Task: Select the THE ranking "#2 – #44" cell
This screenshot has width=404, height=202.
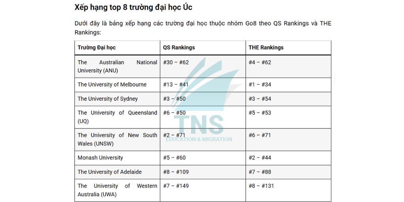Action: (x=260, y=158)
